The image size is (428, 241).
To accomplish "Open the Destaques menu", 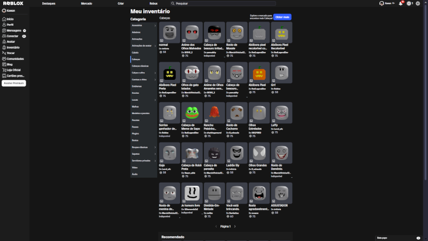I will click(x=49, y=4).
